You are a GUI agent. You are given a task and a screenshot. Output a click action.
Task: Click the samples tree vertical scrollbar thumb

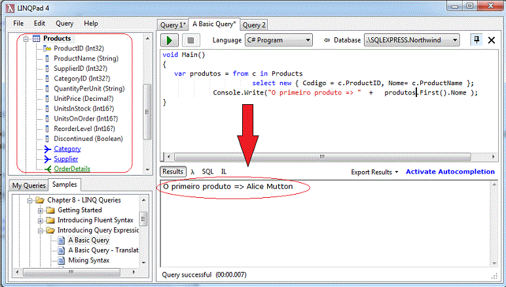(143, 219)
